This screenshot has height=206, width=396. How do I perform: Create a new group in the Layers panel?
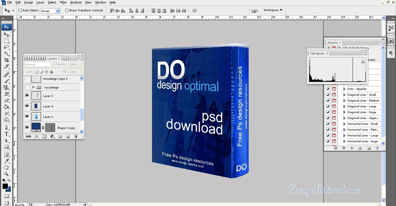pyautogui.click(x=60, y=136)
